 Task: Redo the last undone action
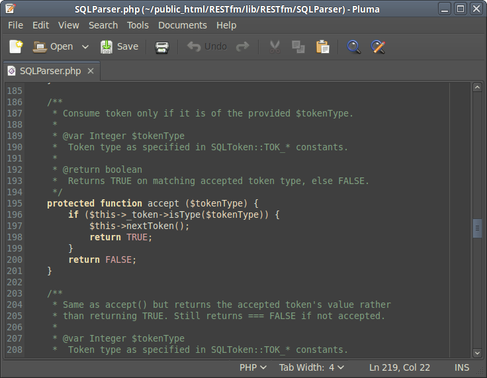tap(243, 46)
